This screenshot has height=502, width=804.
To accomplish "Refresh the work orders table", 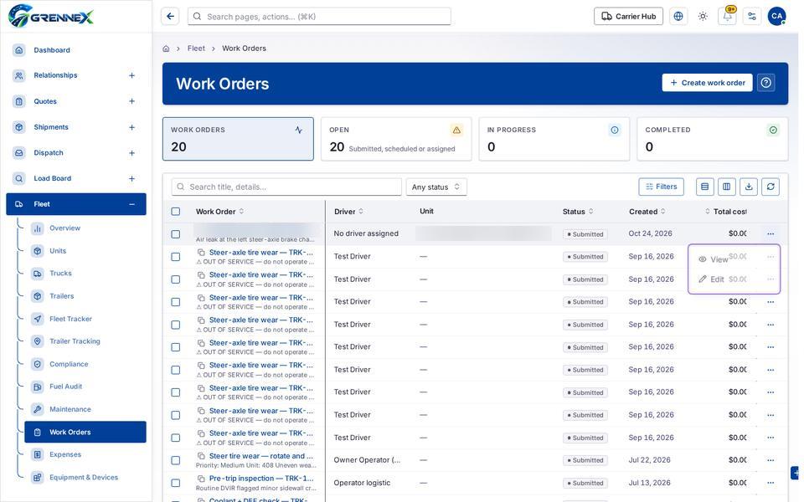I will tap(770, 187).
